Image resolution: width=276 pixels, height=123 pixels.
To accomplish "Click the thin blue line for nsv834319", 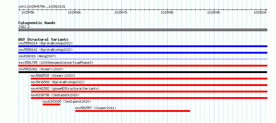I will tap(143, 59).
